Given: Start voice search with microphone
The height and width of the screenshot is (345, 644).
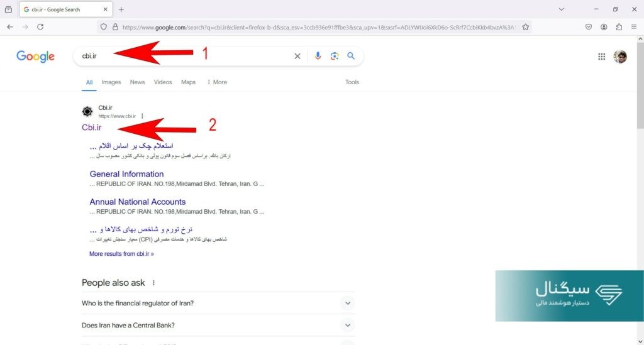Looking at the screenshot, I should 318,56.
